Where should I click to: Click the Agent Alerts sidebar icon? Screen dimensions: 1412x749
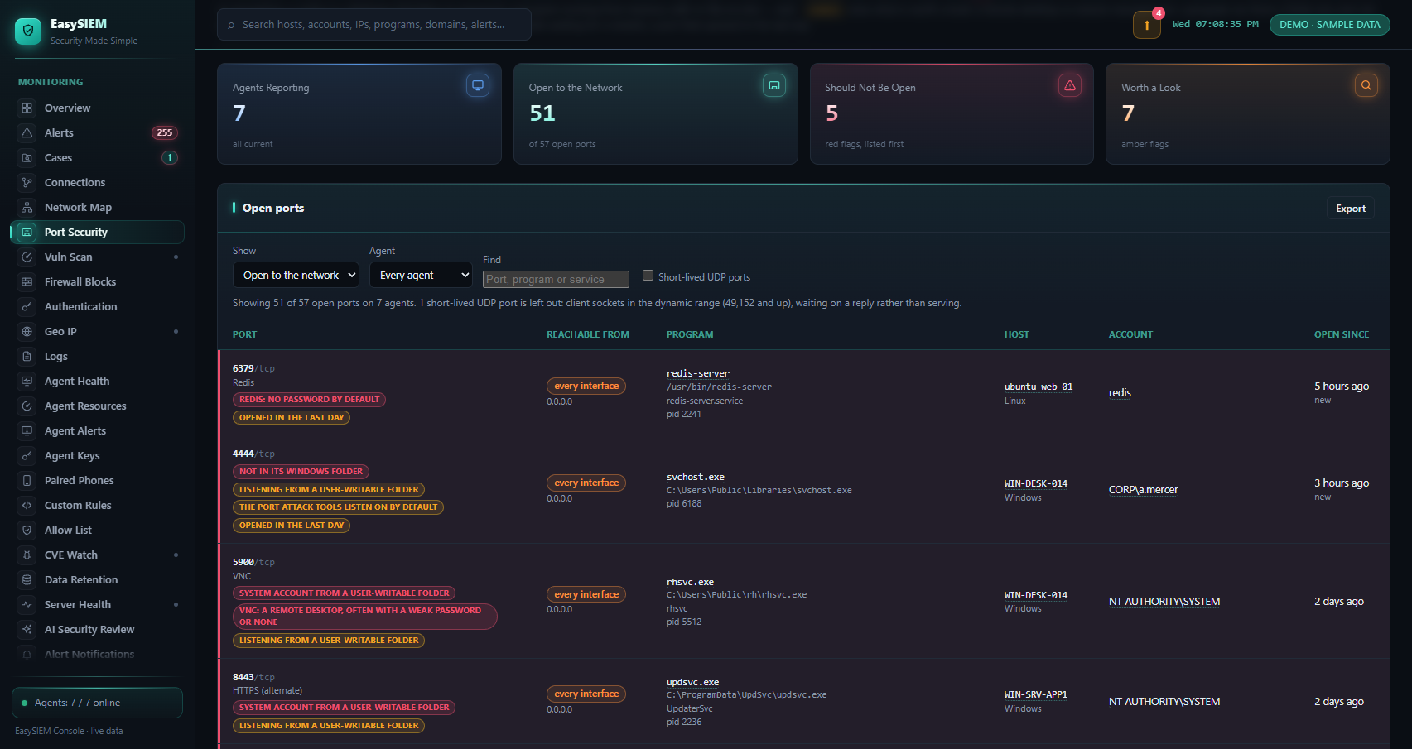27,431
